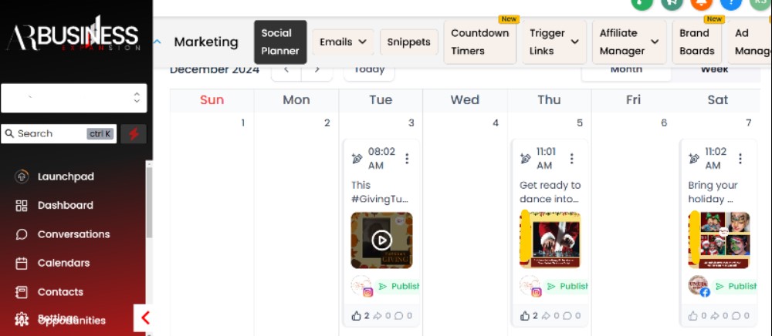Open Conversations via its chat bubble icon
772x336 pixels.
(22, 234)
